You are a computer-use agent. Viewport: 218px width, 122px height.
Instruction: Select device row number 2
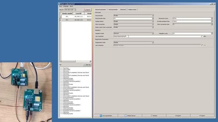coord(76,20)
